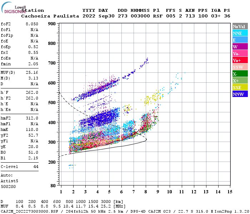Click the fxI value 8.55

pos(33,52)
